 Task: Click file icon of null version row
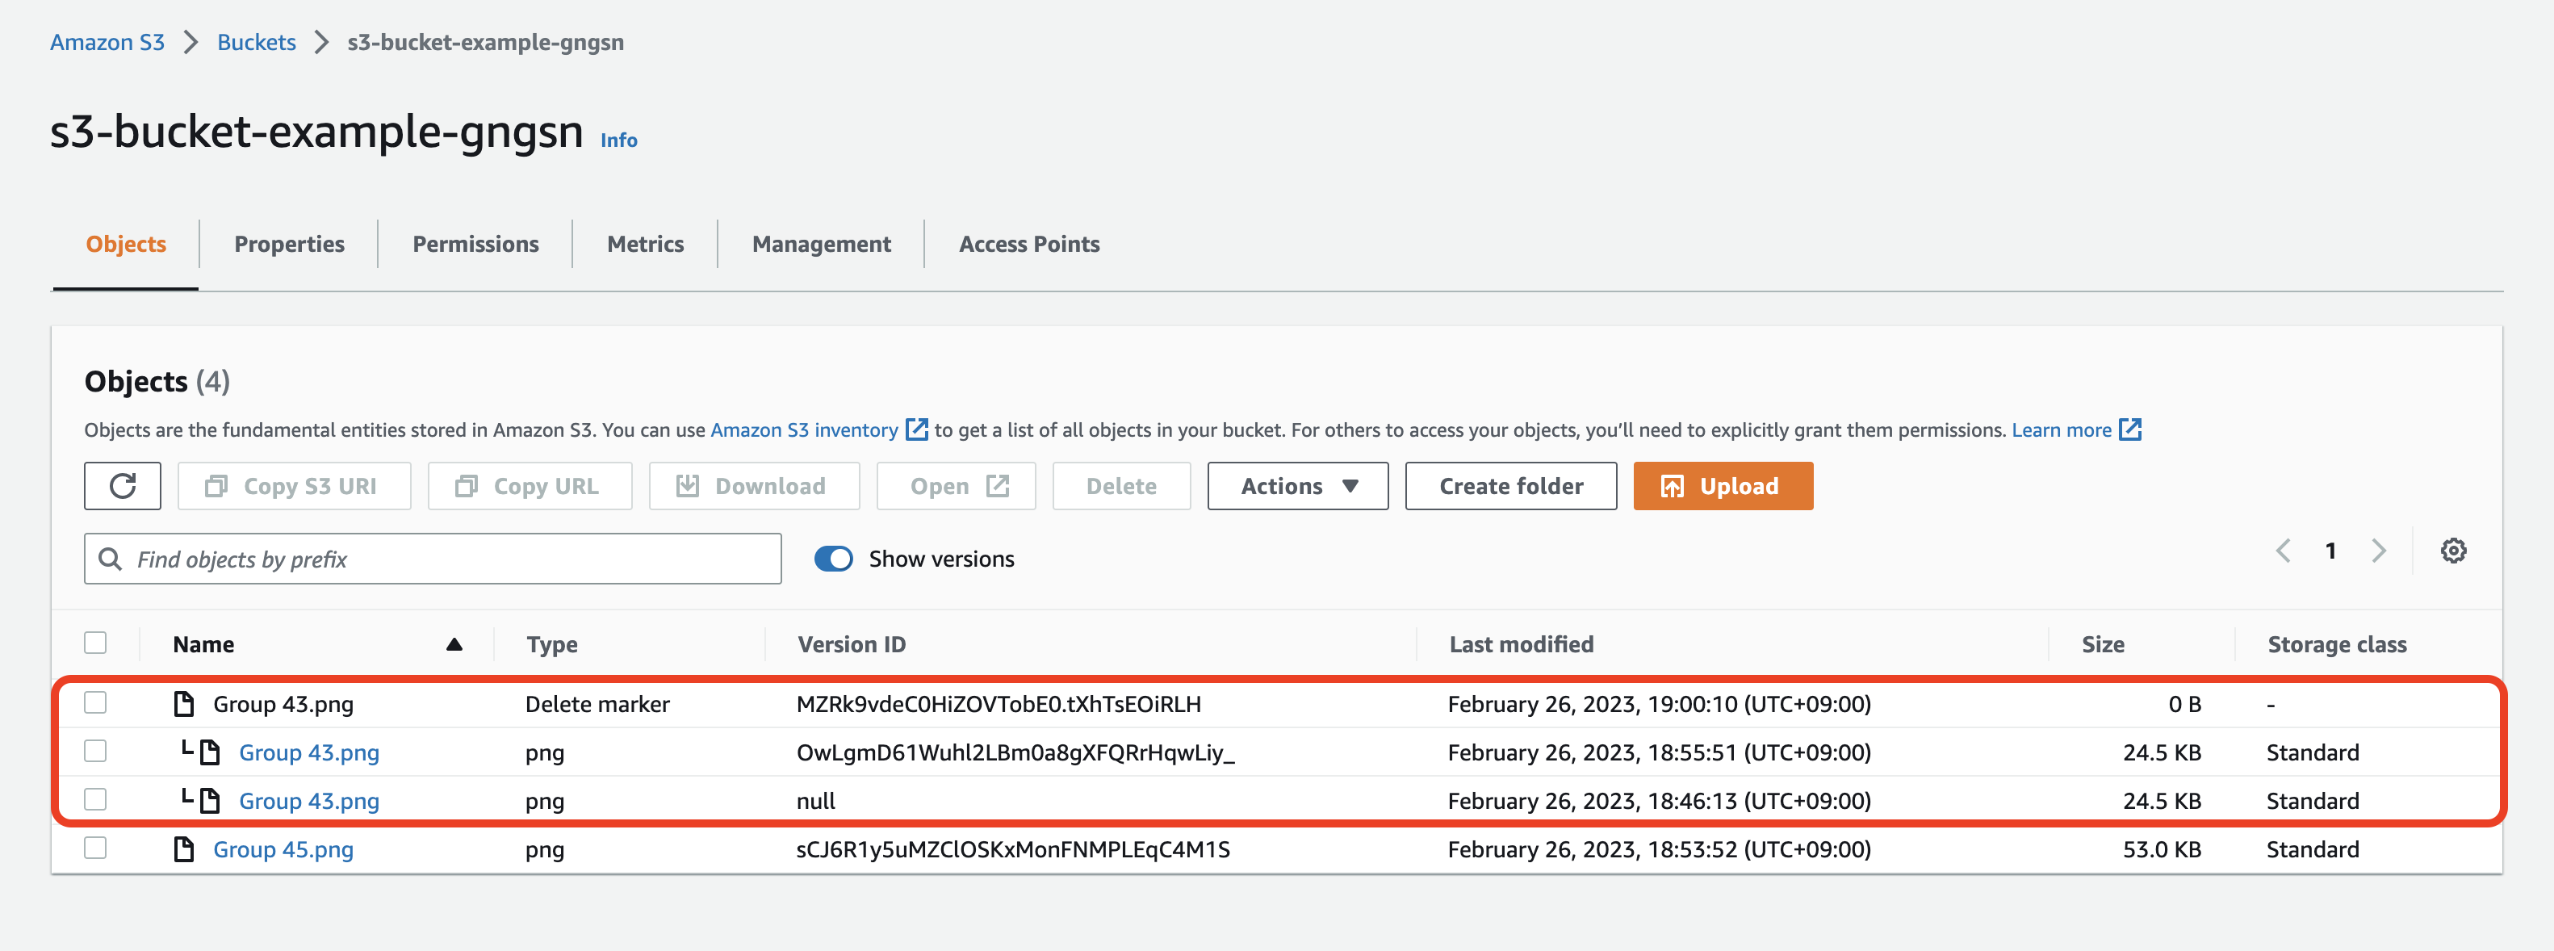point(209,800)
